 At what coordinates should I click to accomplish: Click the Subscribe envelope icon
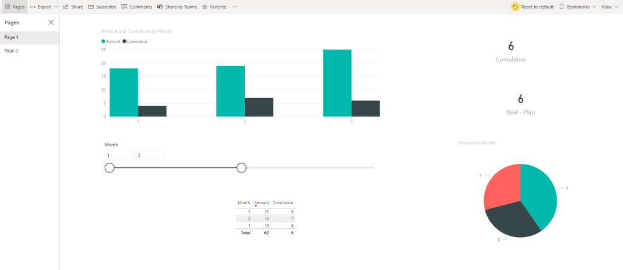pyautogui.click(x=91, y=7)
